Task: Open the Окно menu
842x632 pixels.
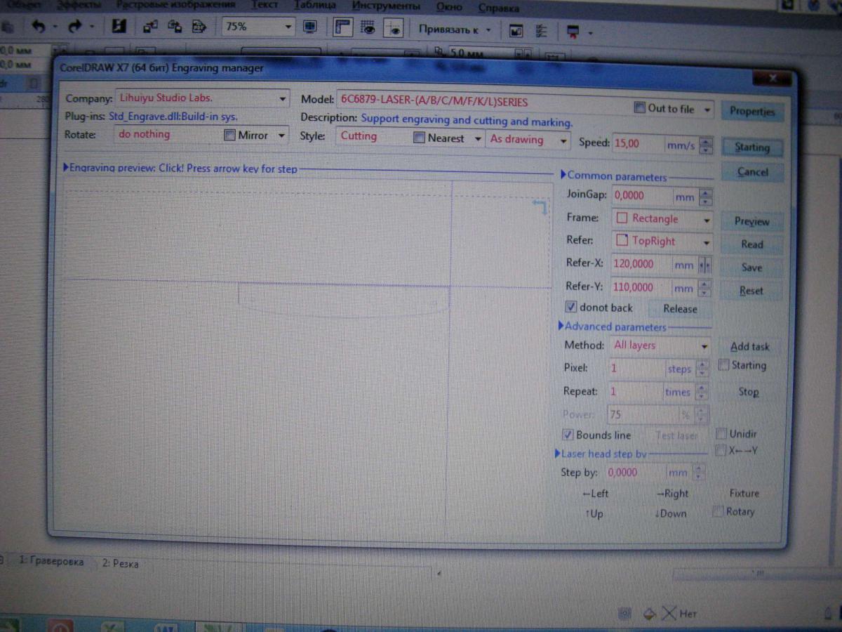Action: 449,7
